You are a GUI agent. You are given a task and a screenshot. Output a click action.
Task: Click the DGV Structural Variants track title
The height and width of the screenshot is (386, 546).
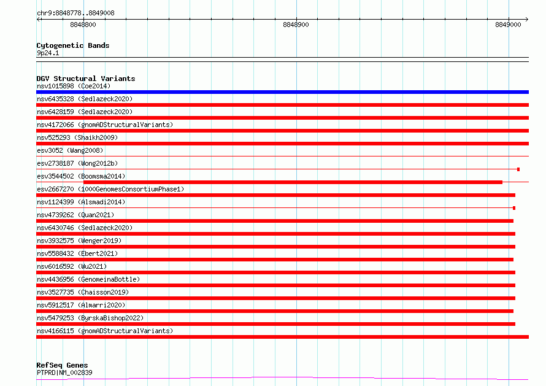[x=86, y=79]
